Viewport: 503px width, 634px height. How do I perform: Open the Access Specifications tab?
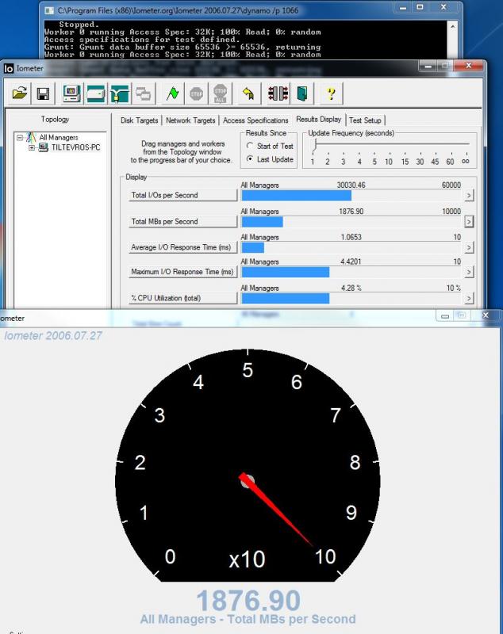[255, 120]
